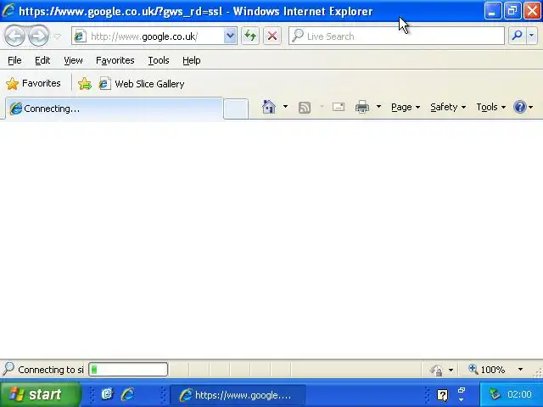Open the Tools command bar menu
Image resolution: width=543 pixels, height=407 pixels.
pos(490,108)
